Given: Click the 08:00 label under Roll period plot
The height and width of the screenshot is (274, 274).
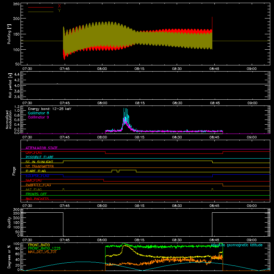Looking at the screenshot, I should coord(102,103).
